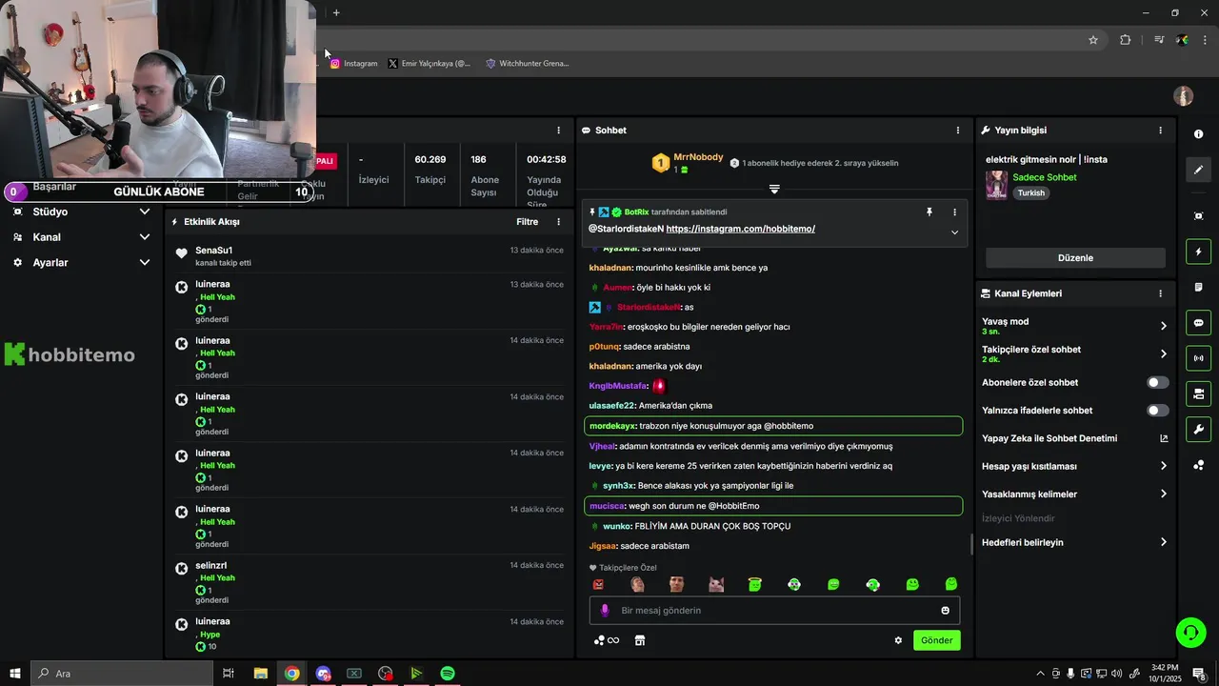1219x686 pixels.
Task: Select the screen capture icon in right sidebar
Action: tap(1198, 216)
